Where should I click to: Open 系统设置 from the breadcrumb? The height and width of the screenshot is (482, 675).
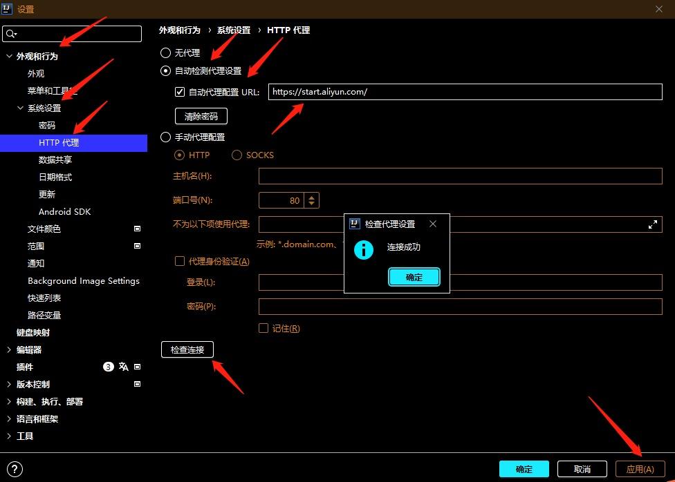[233, 30]
